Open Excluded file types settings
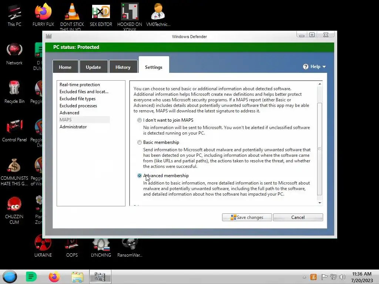Viewport: 379px width, 284px height. 78,98
